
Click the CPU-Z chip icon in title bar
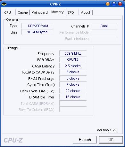[x=4, y=4]
